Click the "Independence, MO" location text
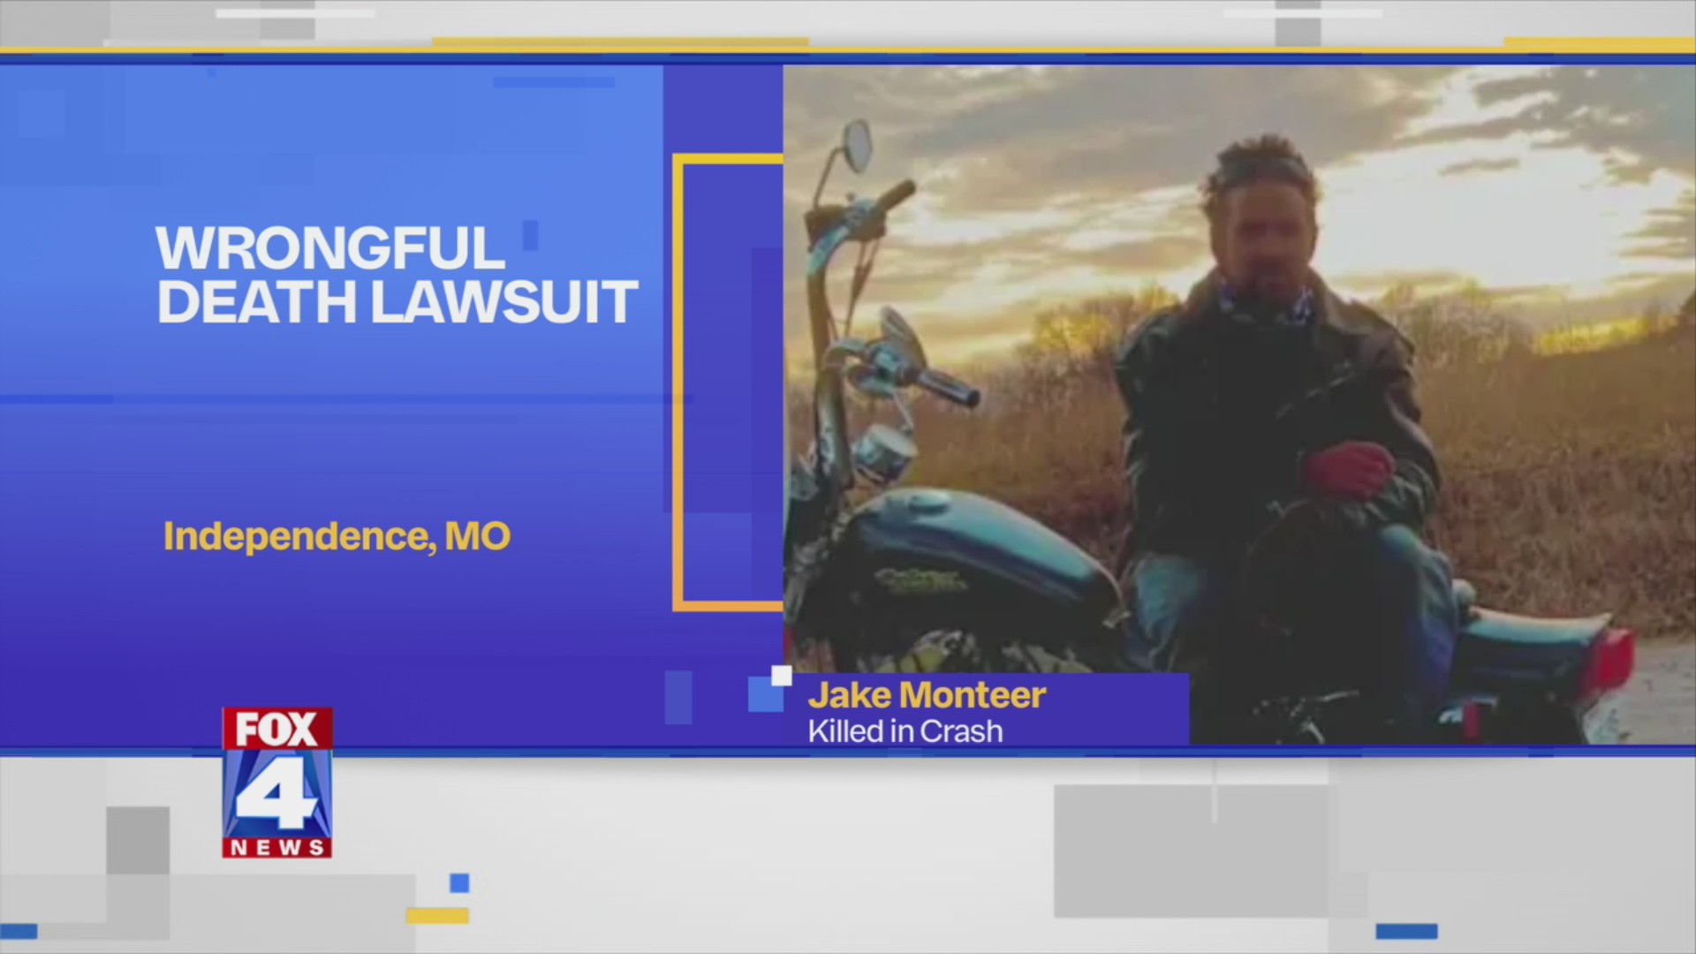Viewport: 1696px width, 954px height. 337,537
